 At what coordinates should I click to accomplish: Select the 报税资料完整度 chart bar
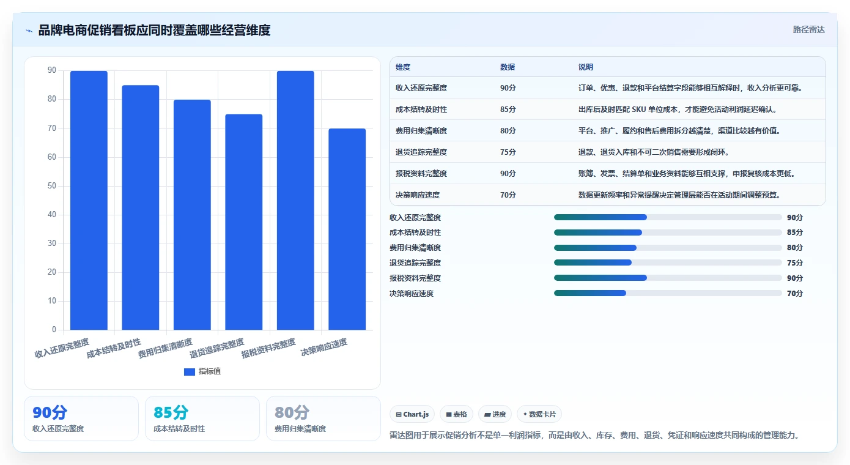click(x=295, y=200)
